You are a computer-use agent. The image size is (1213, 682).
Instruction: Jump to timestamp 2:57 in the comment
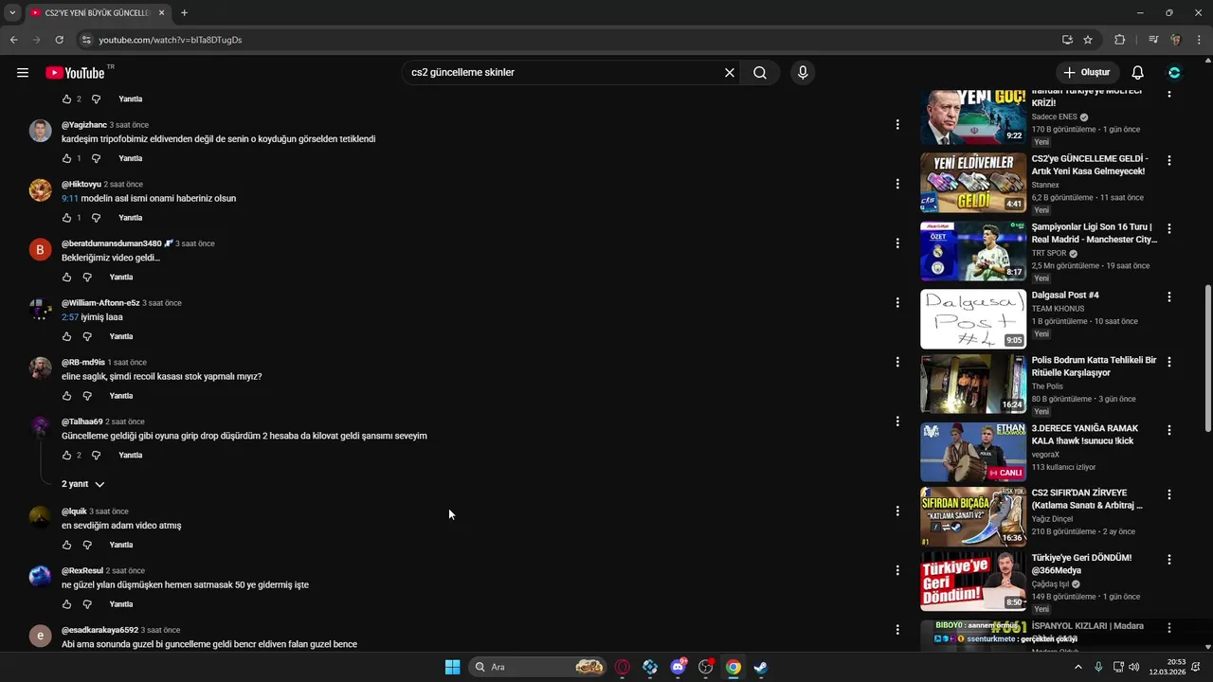69,317
